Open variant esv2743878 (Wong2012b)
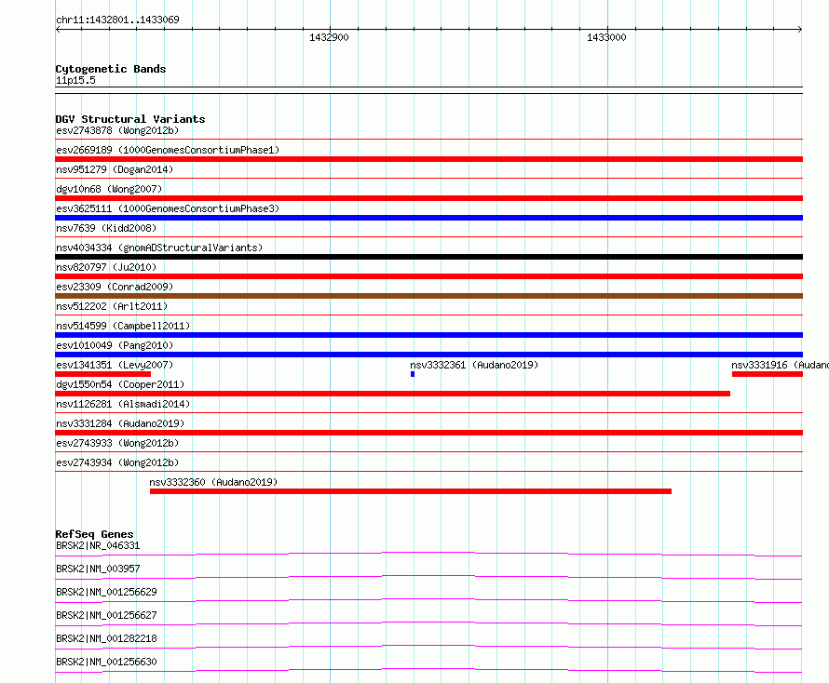 117,130
